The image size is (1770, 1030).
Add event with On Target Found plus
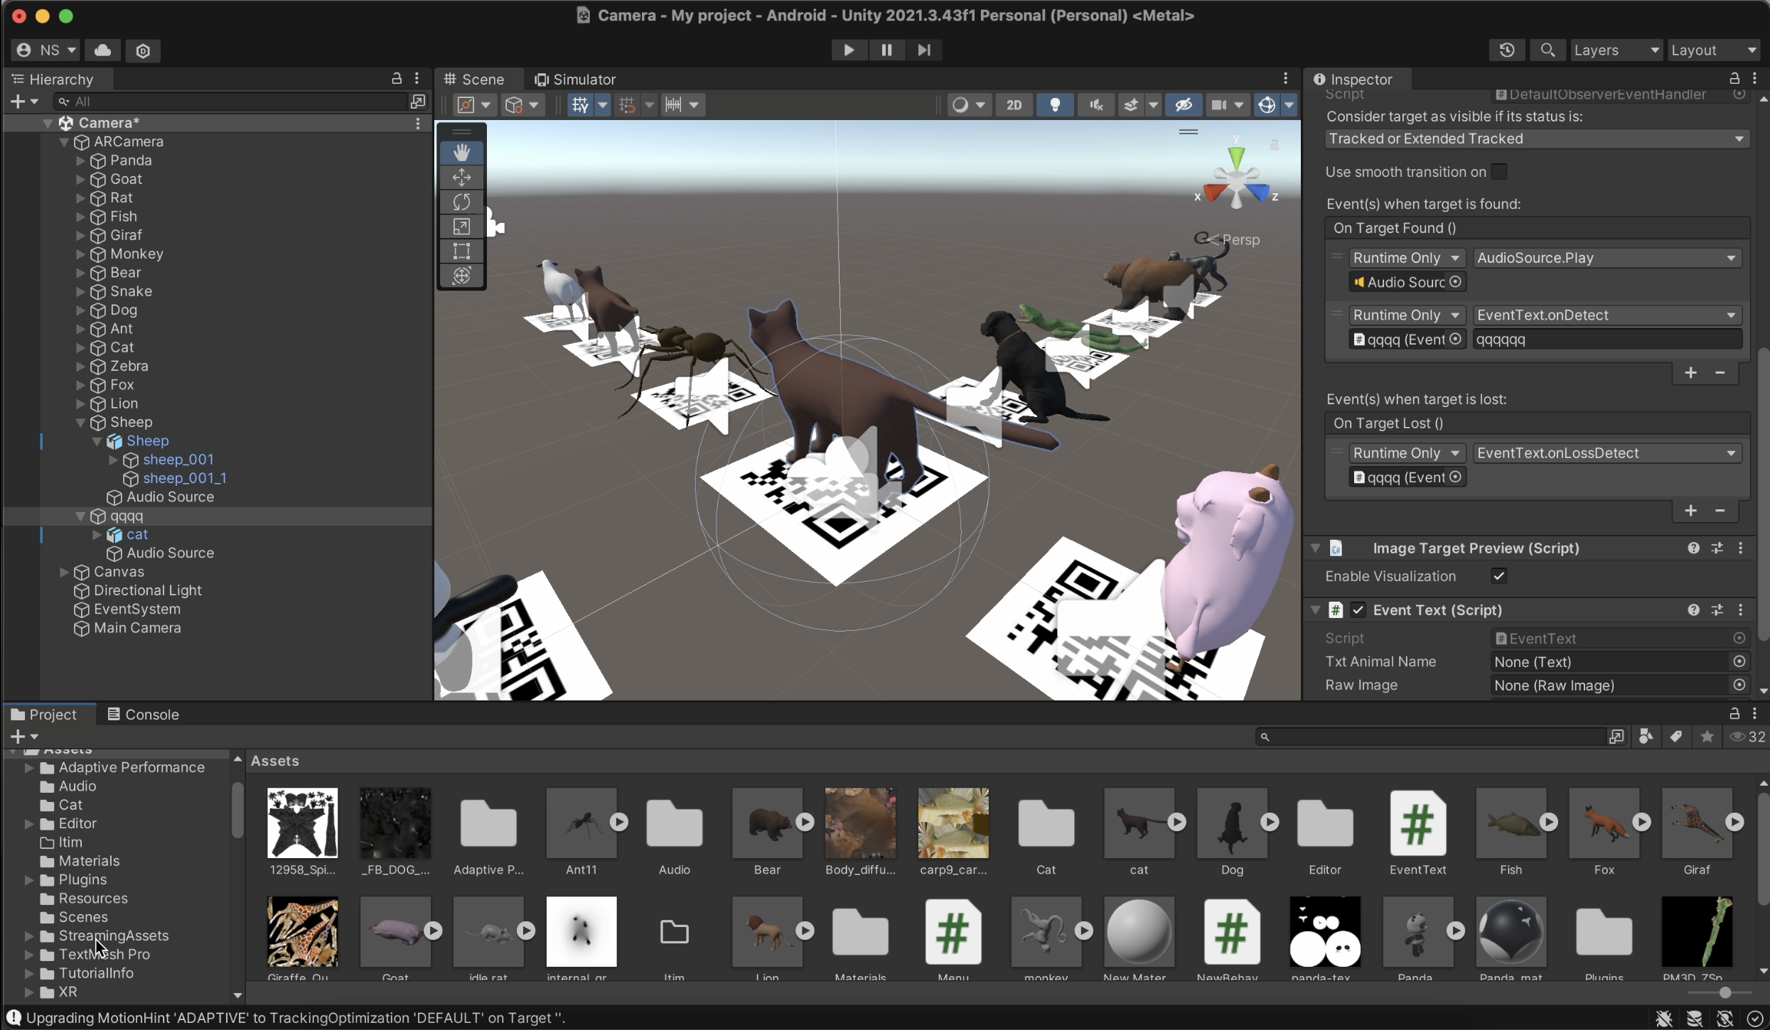click(x=1690, y=373)
